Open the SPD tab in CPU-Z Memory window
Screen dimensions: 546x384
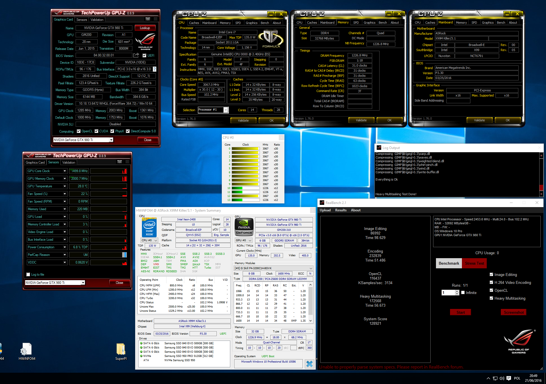tap(356, 23)
